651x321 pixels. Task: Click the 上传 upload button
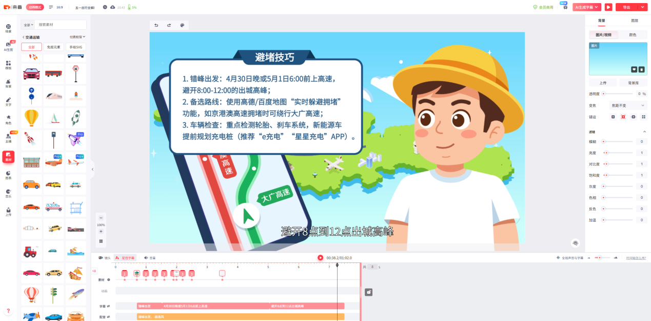[x=604, y=83]
